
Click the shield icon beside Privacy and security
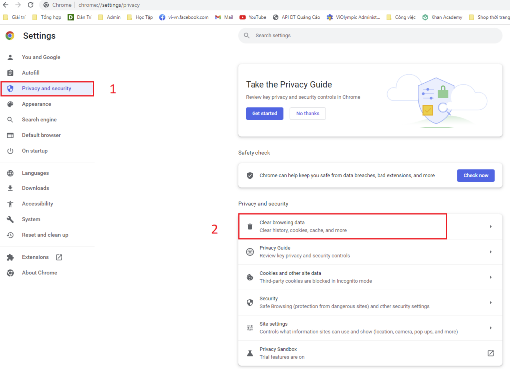(x=10, y=89)
